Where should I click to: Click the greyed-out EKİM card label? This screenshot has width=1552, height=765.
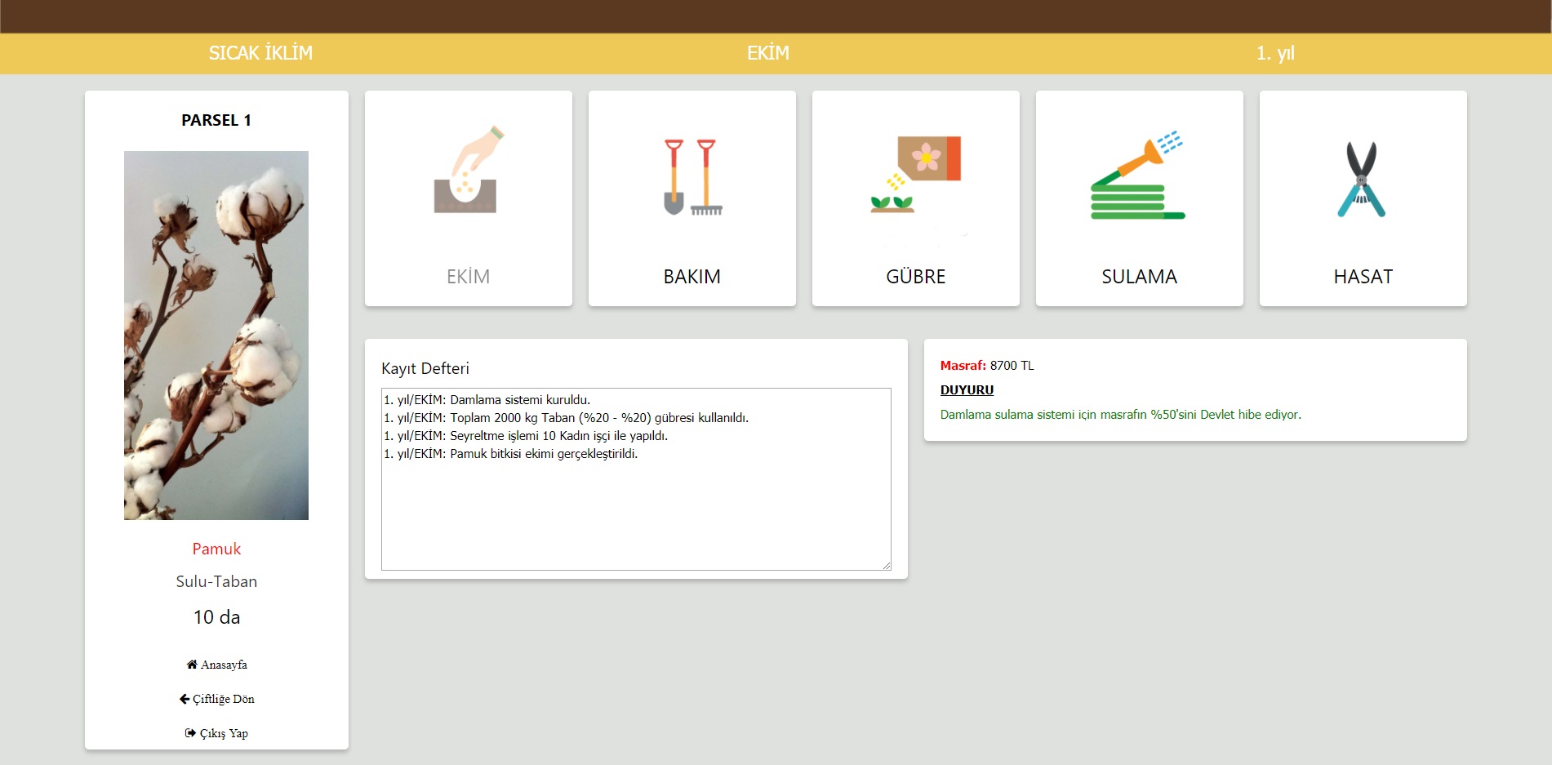(x=468, y=277)
